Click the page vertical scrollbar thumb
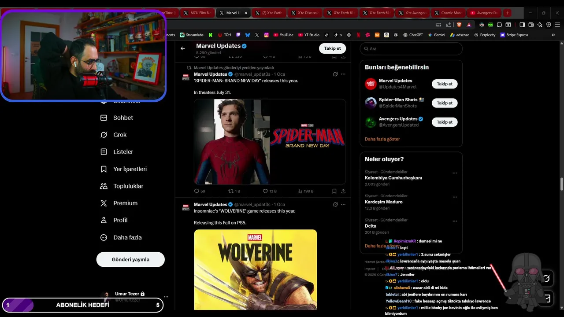This screenshot has height=317, width=564. [561, 184]
